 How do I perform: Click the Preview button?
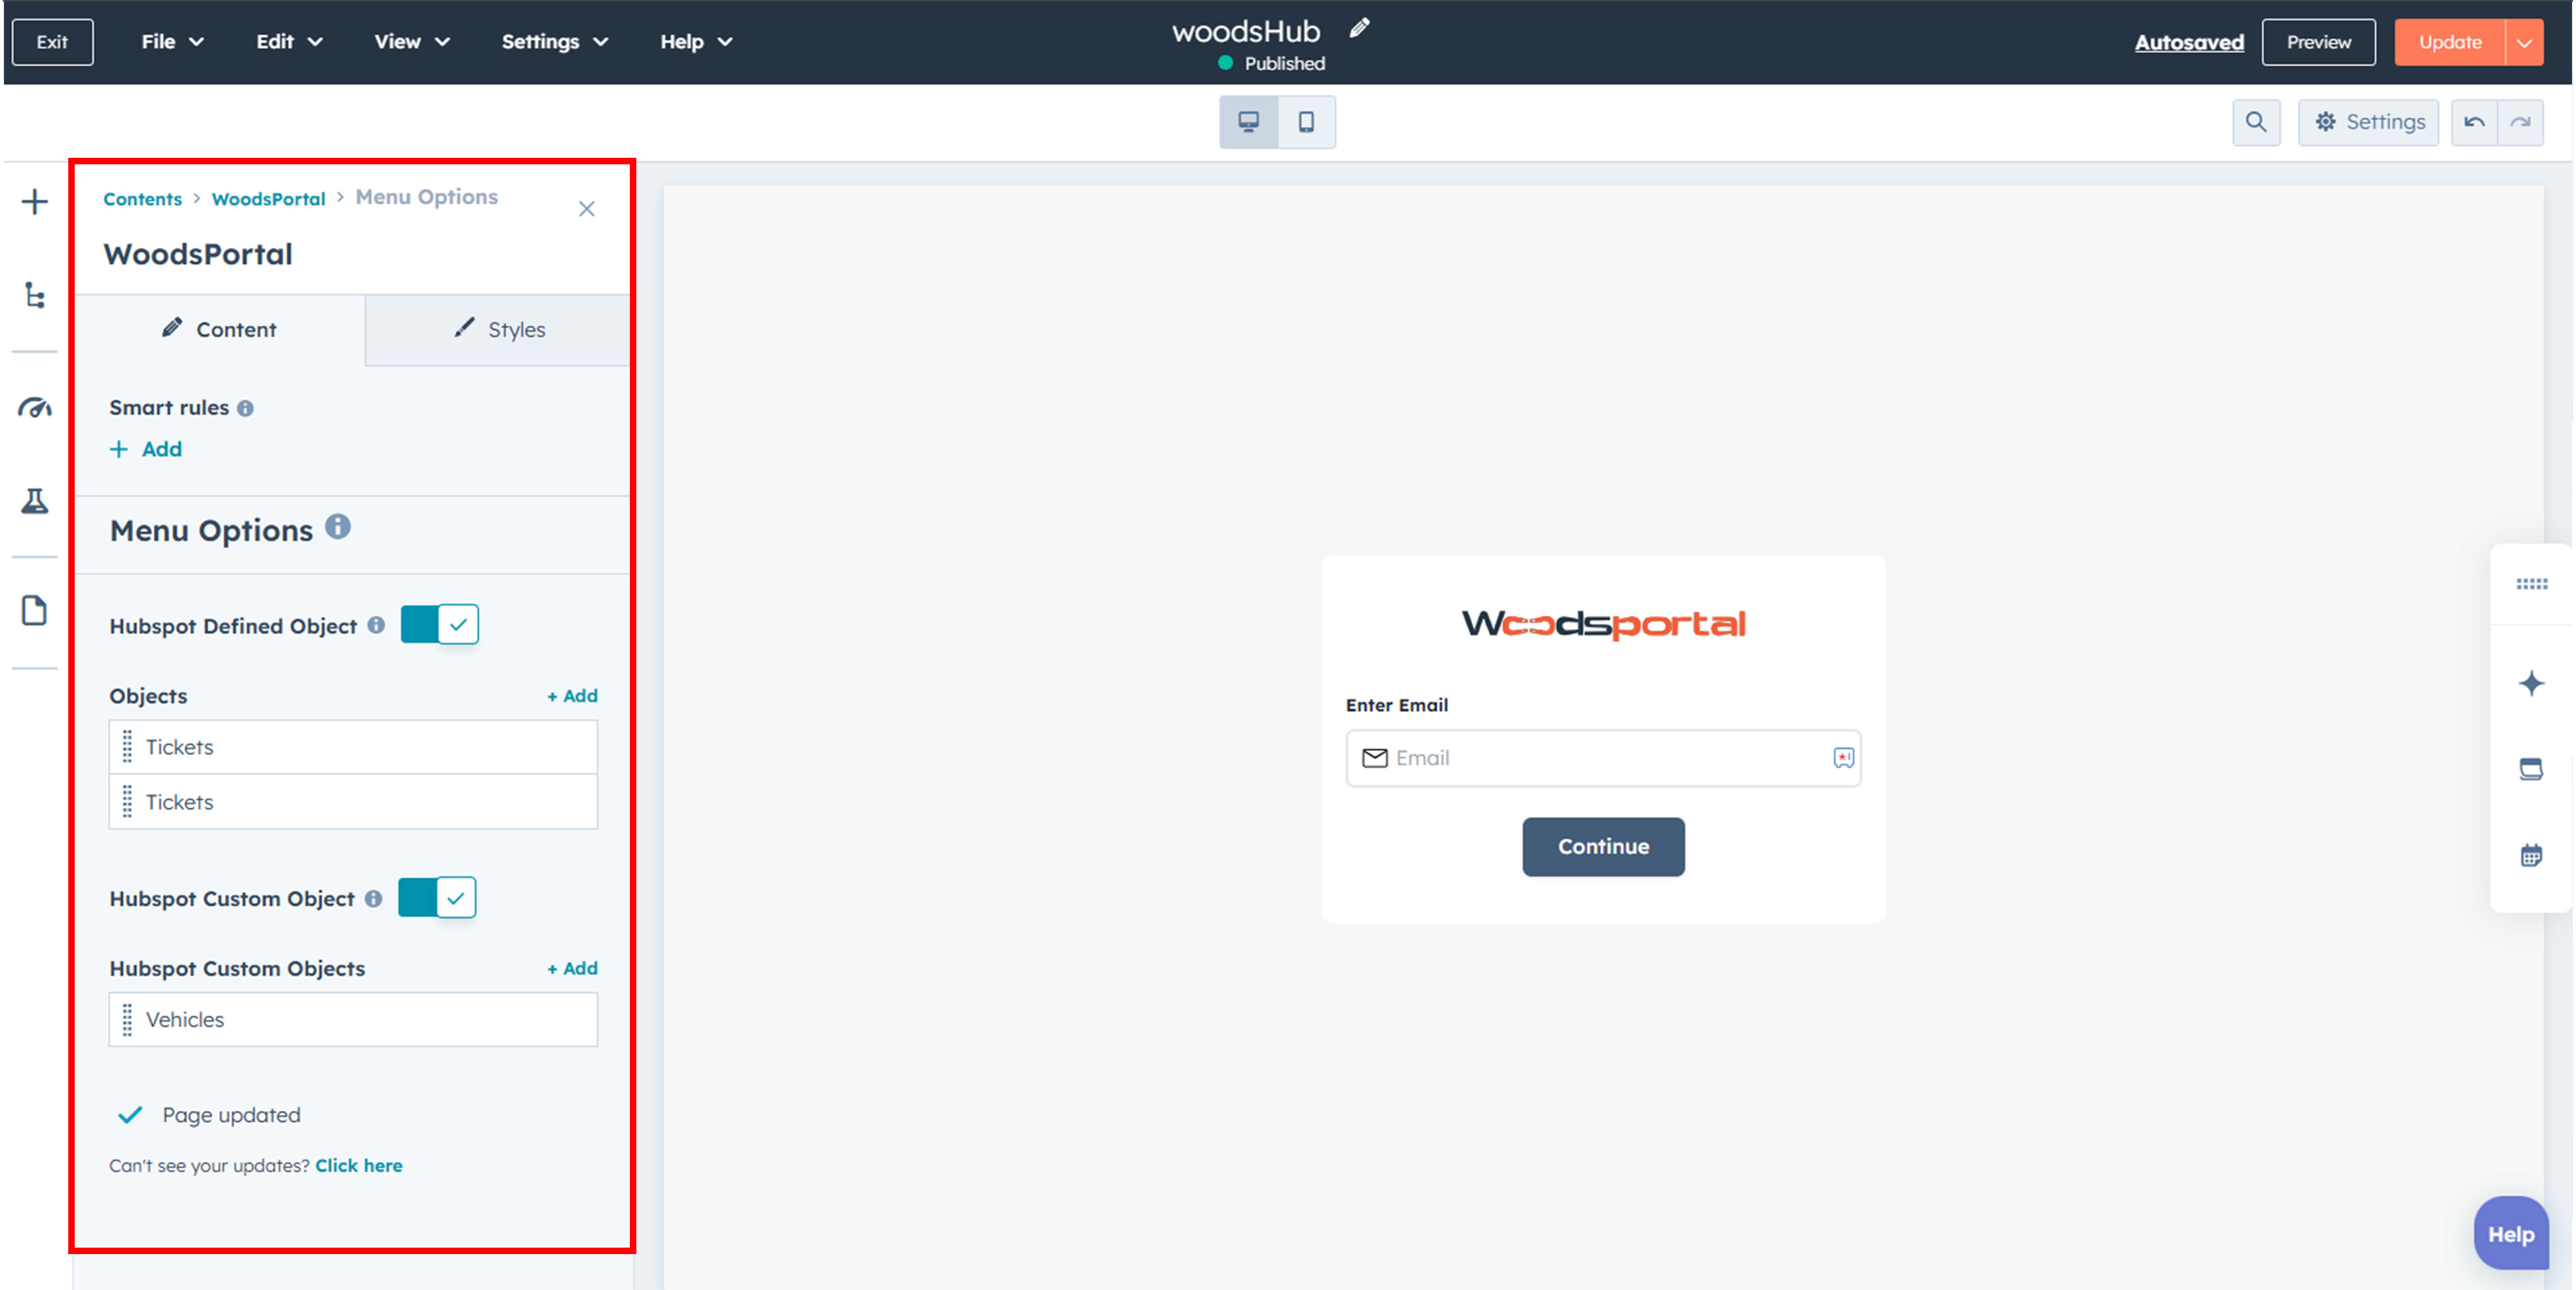2319,42
